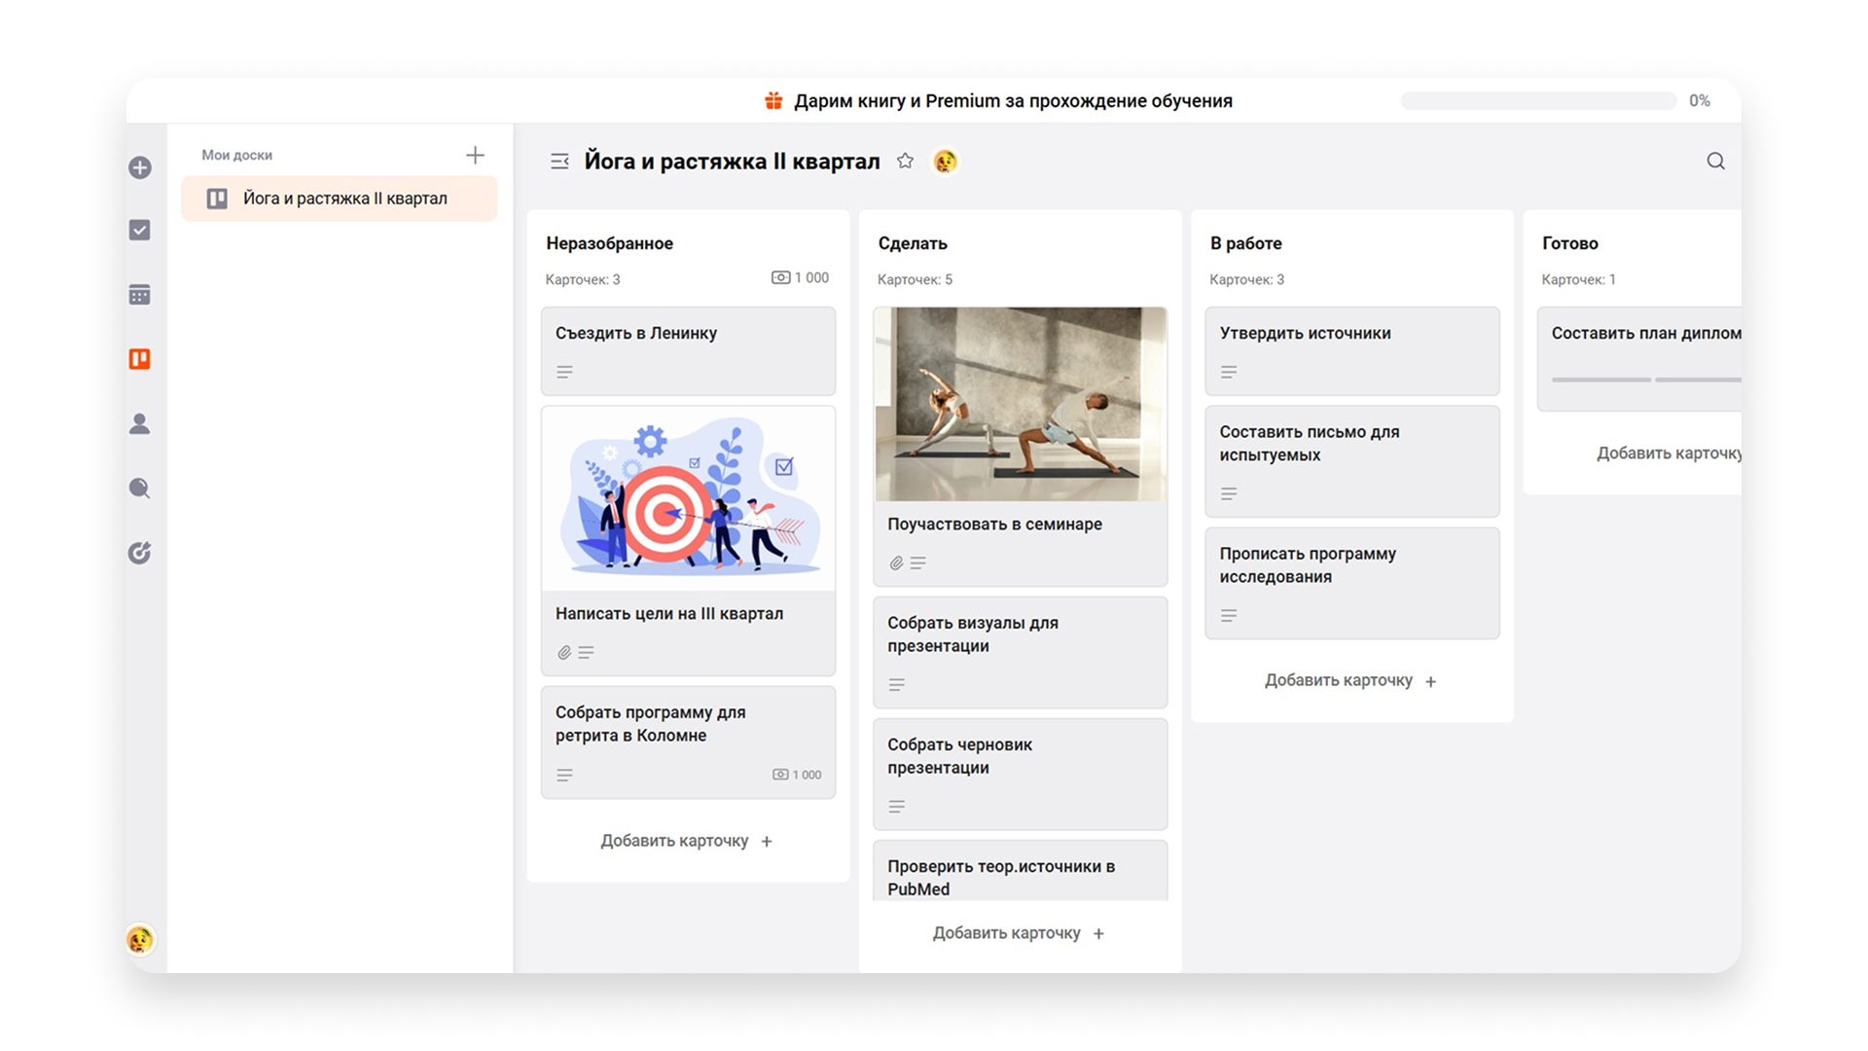This screenshot has height=1051, width=1868.
Task: Click the budget icon in Неразобранное header
Action: pos(780,277)
